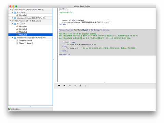Open the 参照の追加... add reference button

(x=15, y=109)
